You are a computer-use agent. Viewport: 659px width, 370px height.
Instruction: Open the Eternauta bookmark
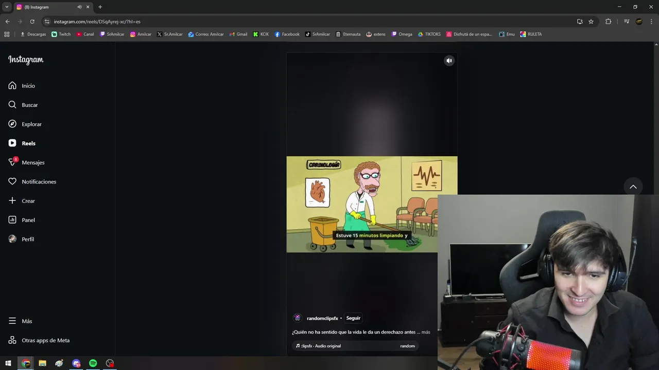(x=348, y=34)
